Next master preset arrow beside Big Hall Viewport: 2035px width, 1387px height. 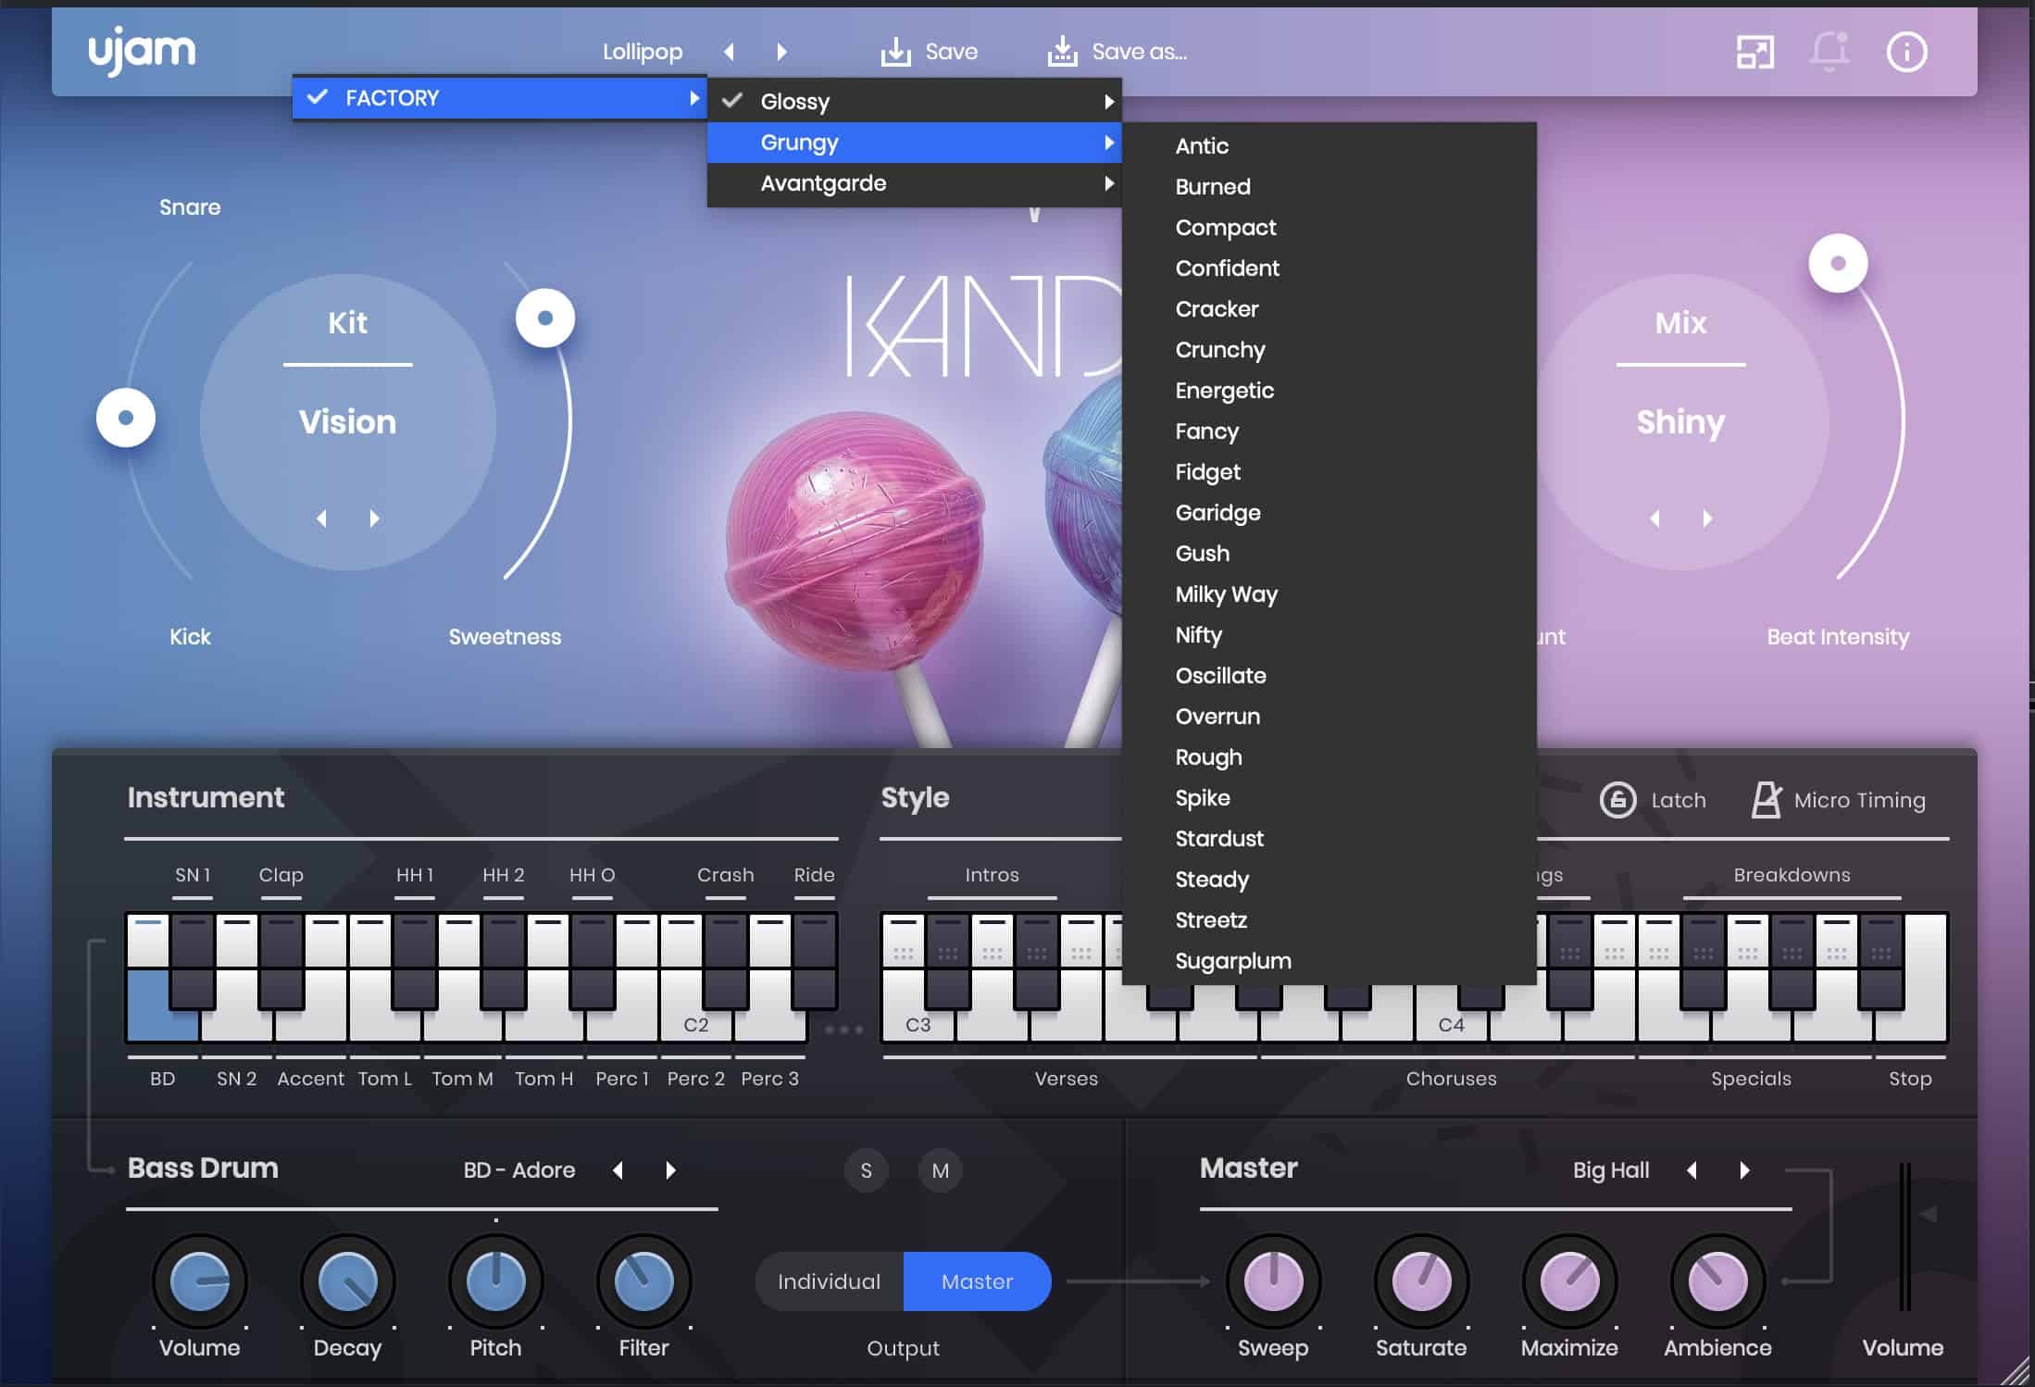coord(1744,1170)
